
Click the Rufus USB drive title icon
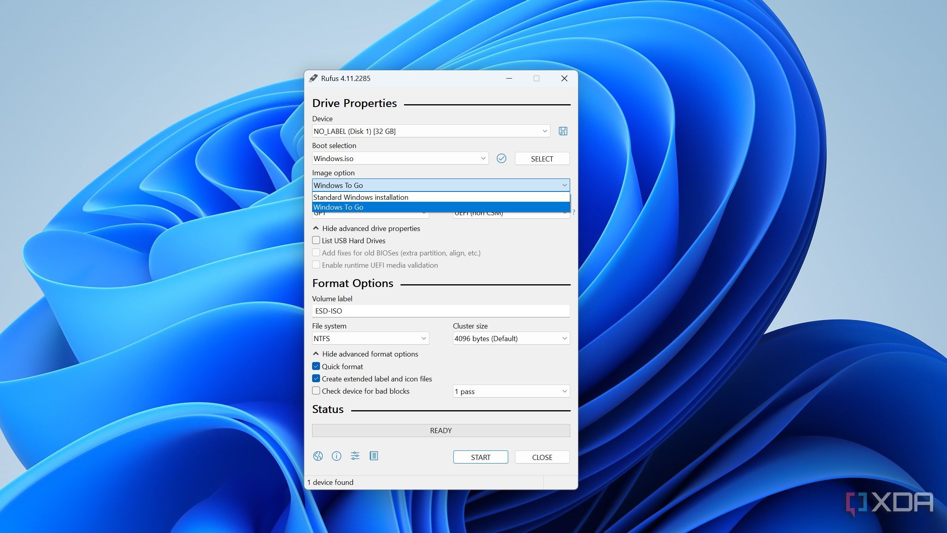point(313,78)
